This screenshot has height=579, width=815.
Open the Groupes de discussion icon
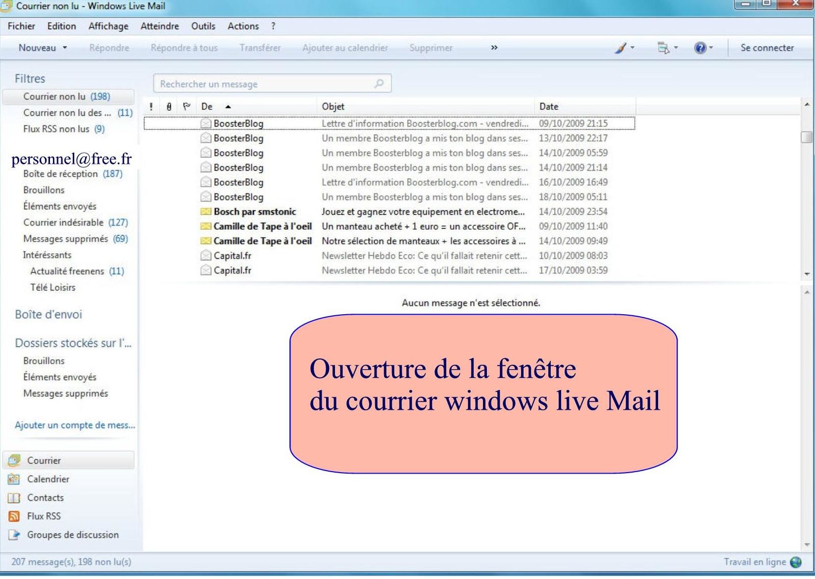point(14,535)
